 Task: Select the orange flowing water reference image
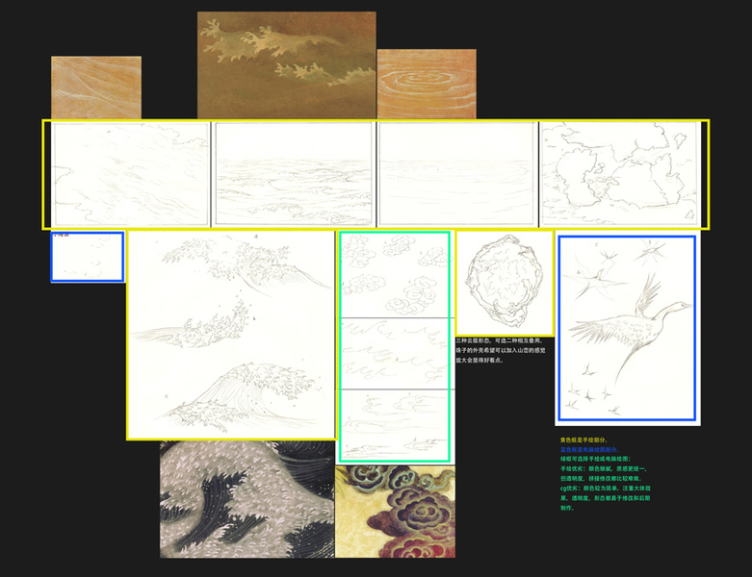click(96, 88)
